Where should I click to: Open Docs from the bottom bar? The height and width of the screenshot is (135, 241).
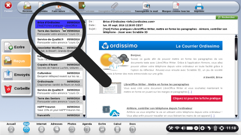[132, 128]
